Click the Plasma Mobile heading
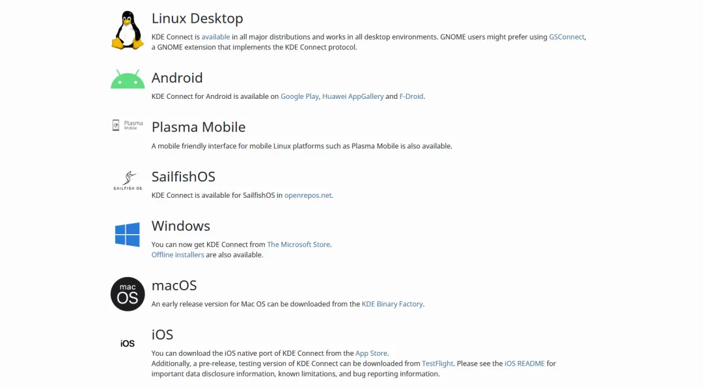The height and width of the screenshot is (387, 703). (199, 127)
